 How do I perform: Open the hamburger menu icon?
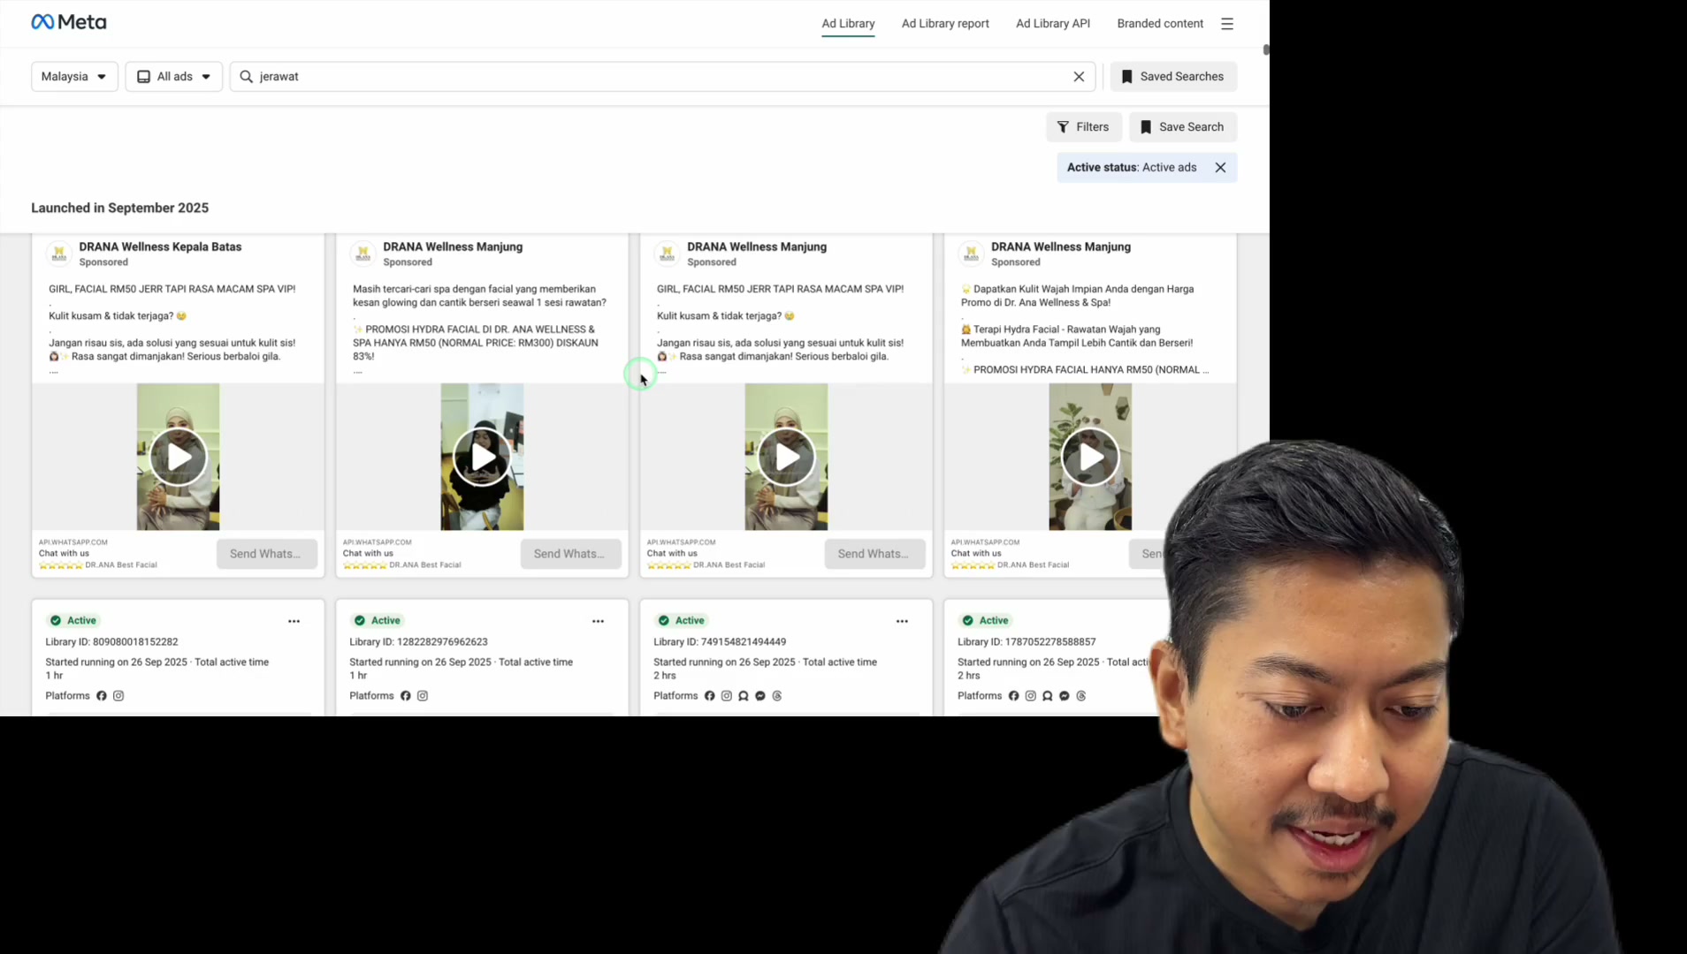pos(1226,24)
